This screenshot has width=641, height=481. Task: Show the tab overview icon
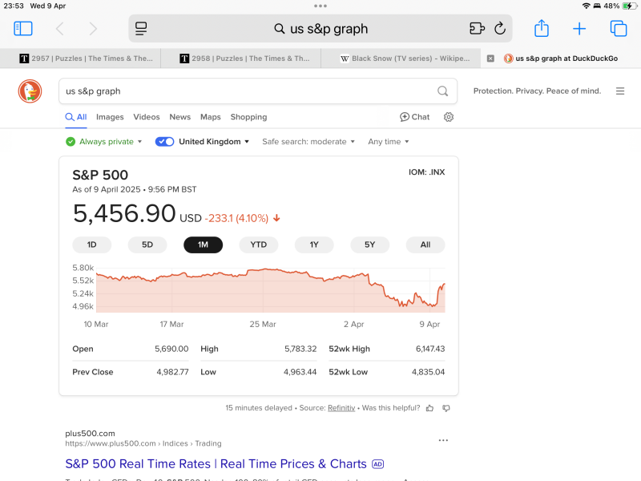pyautogui.click(x=618, y=29)
